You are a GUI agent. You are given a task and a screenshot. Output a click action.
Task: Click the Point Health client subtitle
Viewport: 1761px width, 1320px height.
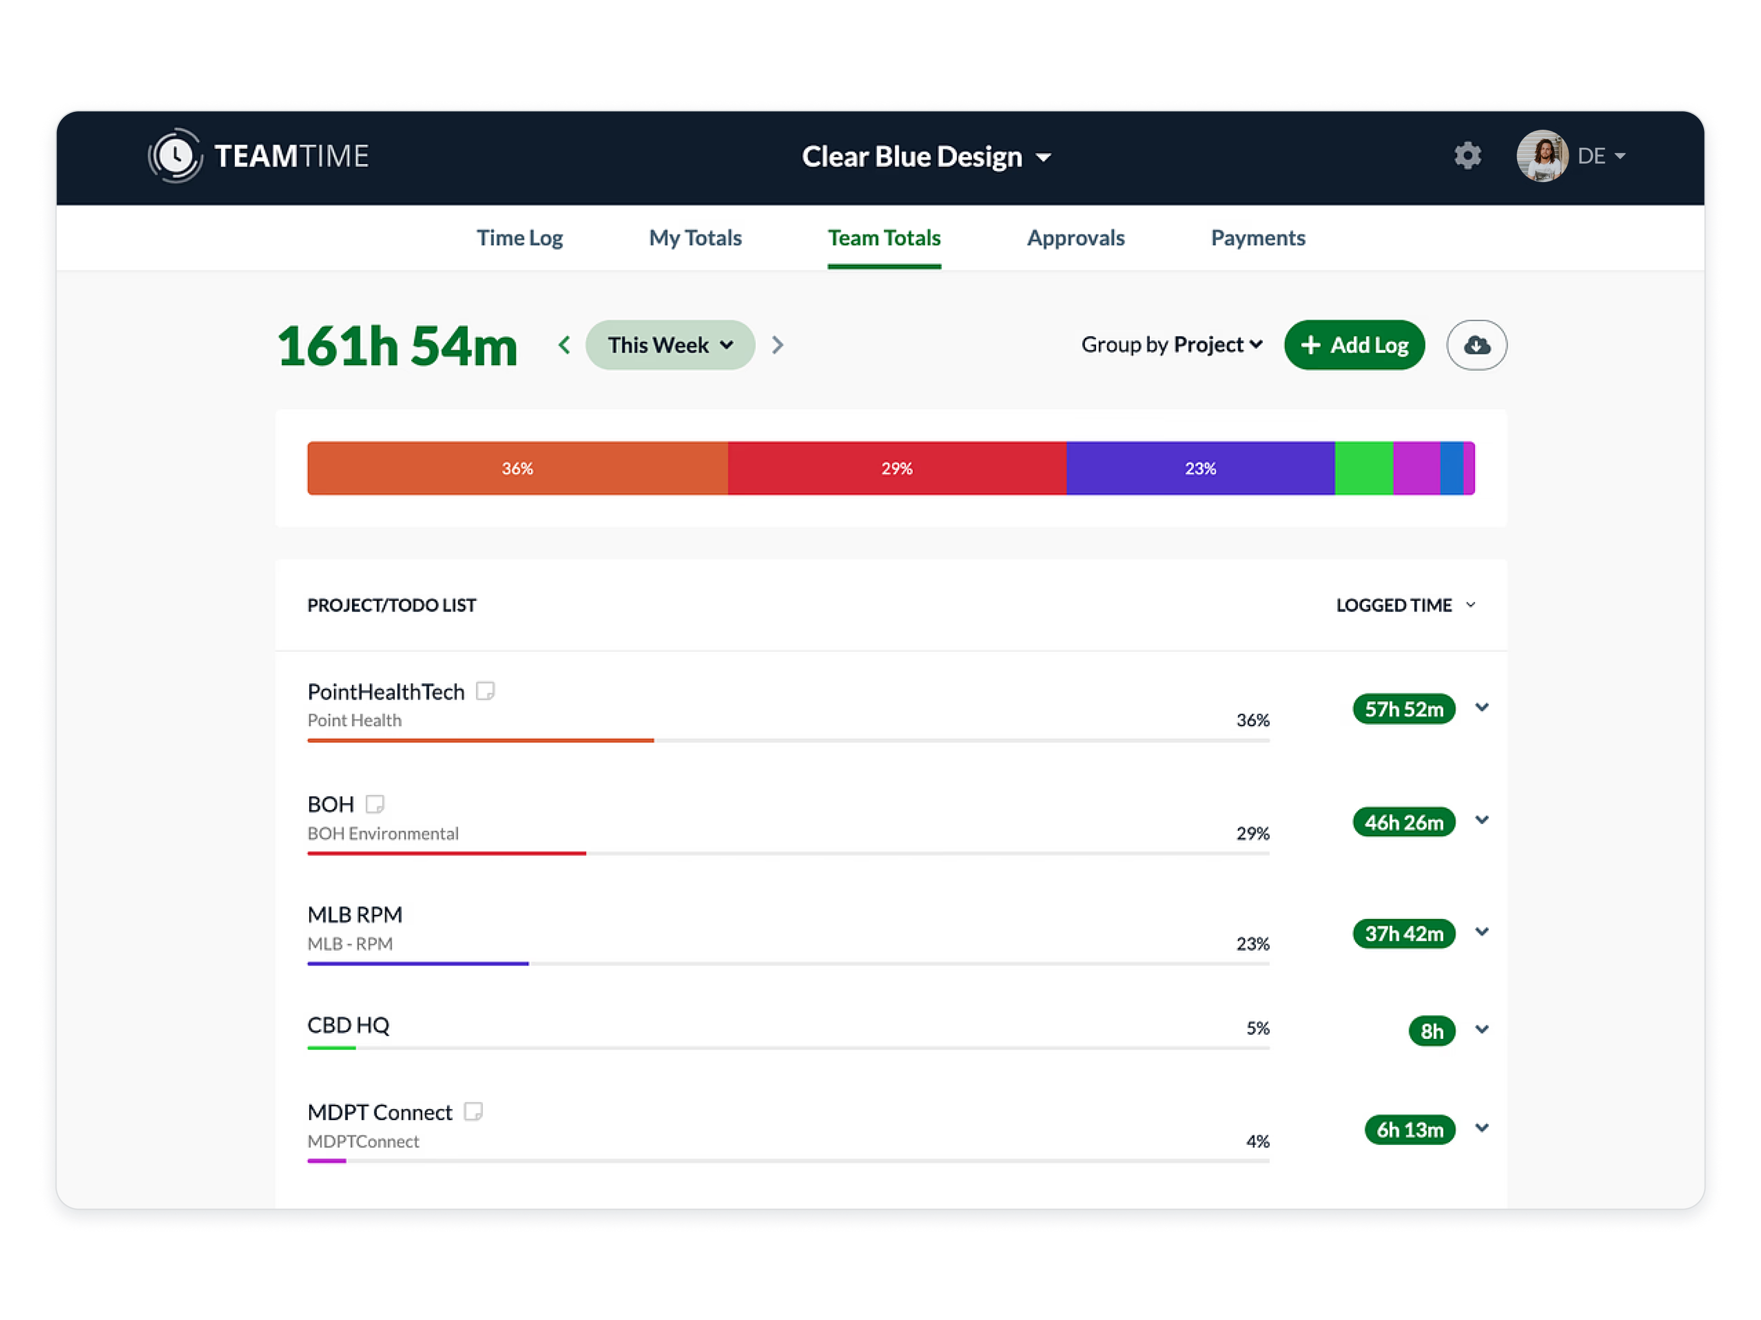[354, 720]
